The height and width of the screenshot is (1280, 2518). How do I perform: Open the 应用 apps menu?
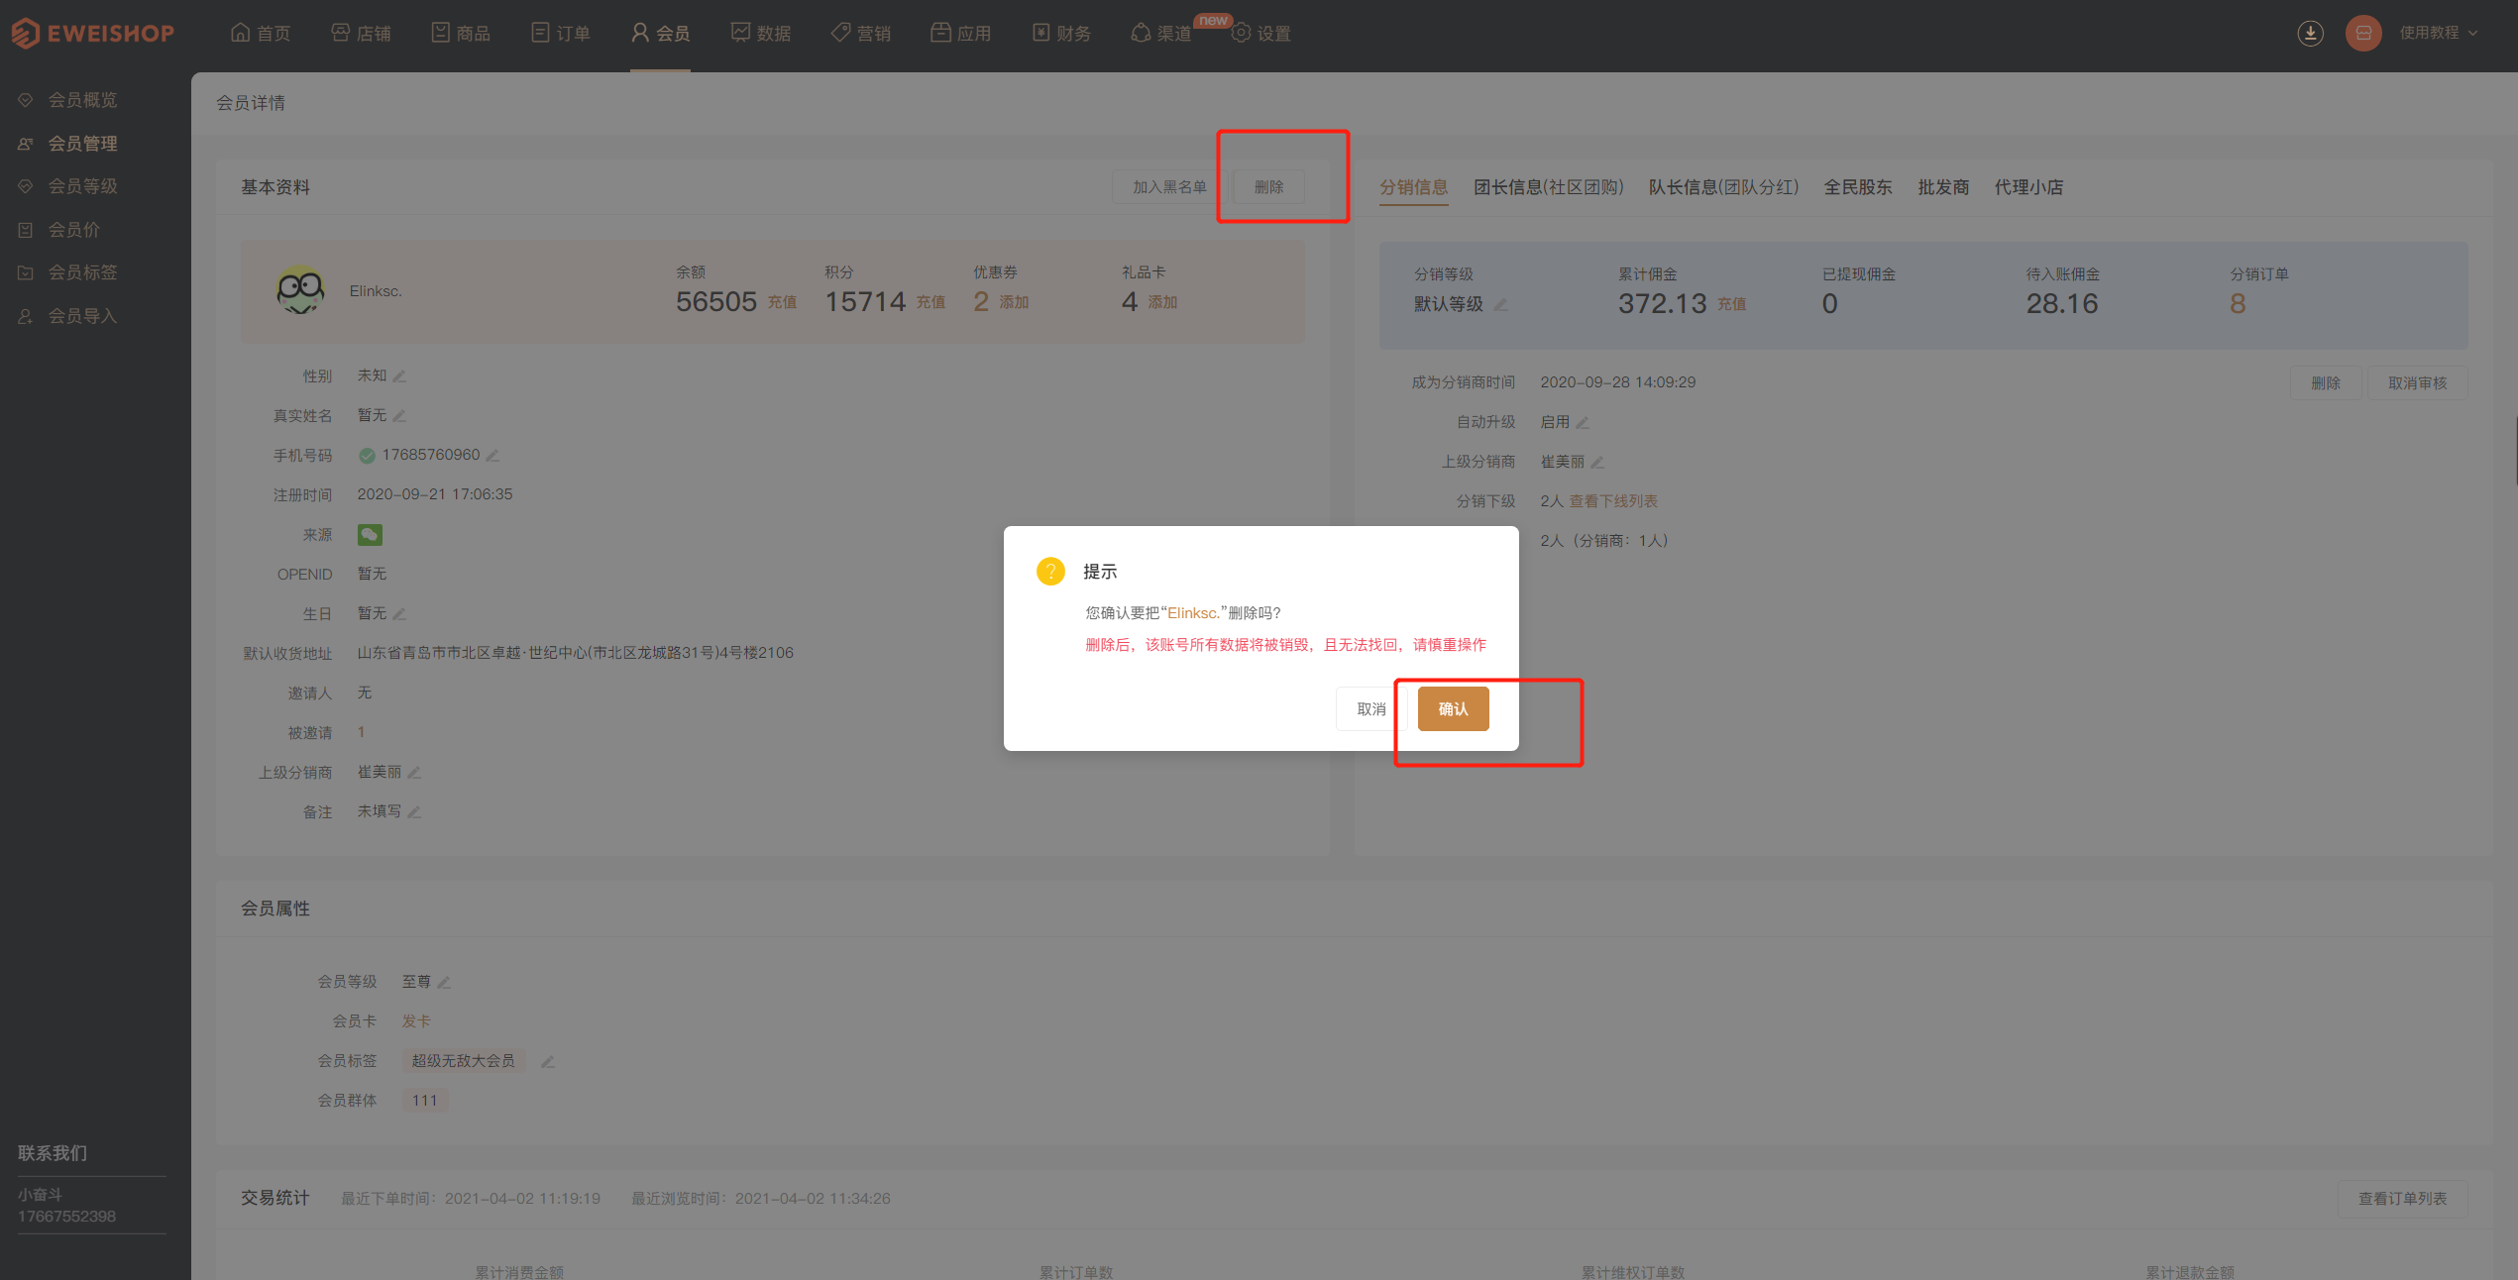tap(961, 33)
